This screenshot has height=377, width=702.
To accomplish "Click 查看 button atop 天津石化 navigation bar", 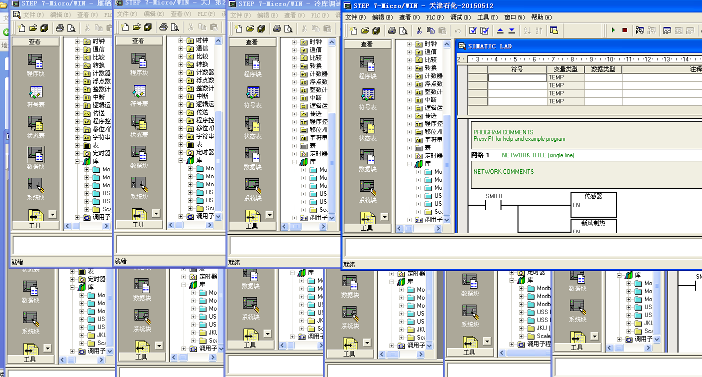I will 367,44.
